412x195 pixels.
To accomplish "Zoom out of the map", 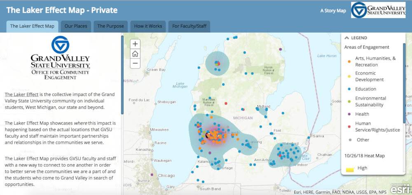I will point(135,63).
